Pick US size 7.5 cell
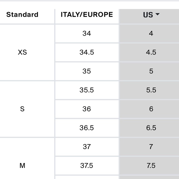 pyautogui.click(x=149, y=165)
